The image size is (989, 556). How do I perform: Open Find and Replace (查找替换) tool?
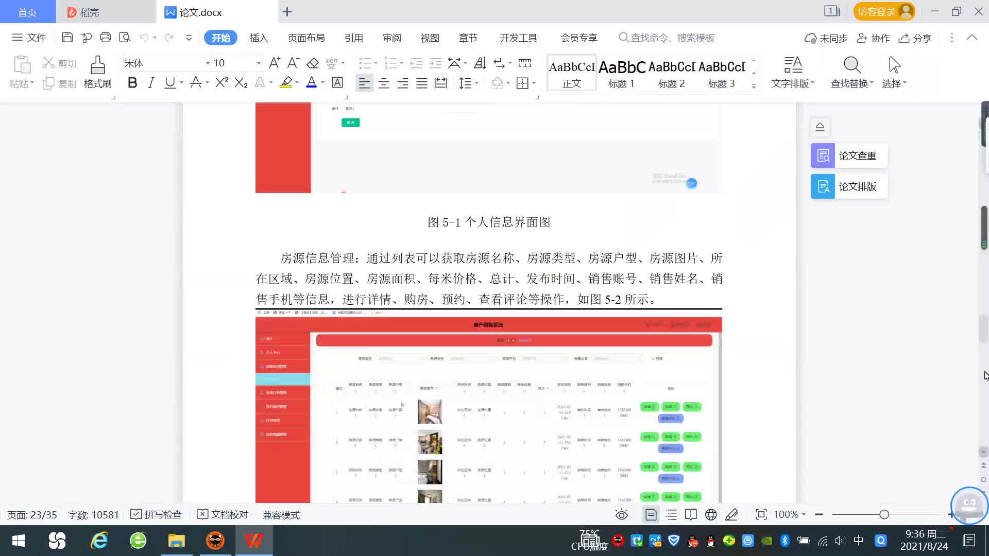850,72
